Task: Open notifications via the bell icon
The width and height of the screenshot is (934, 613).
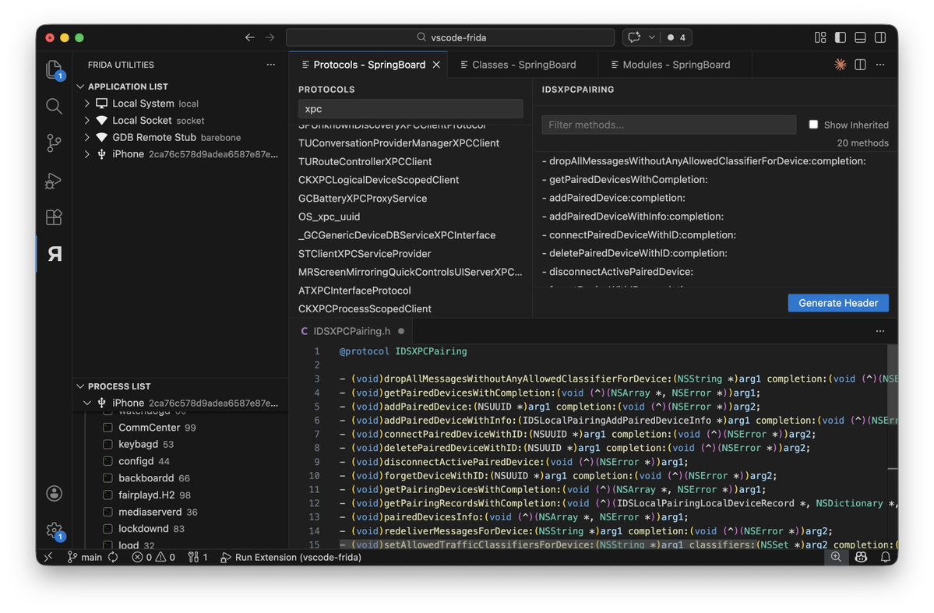Action: tap(886, 557)
